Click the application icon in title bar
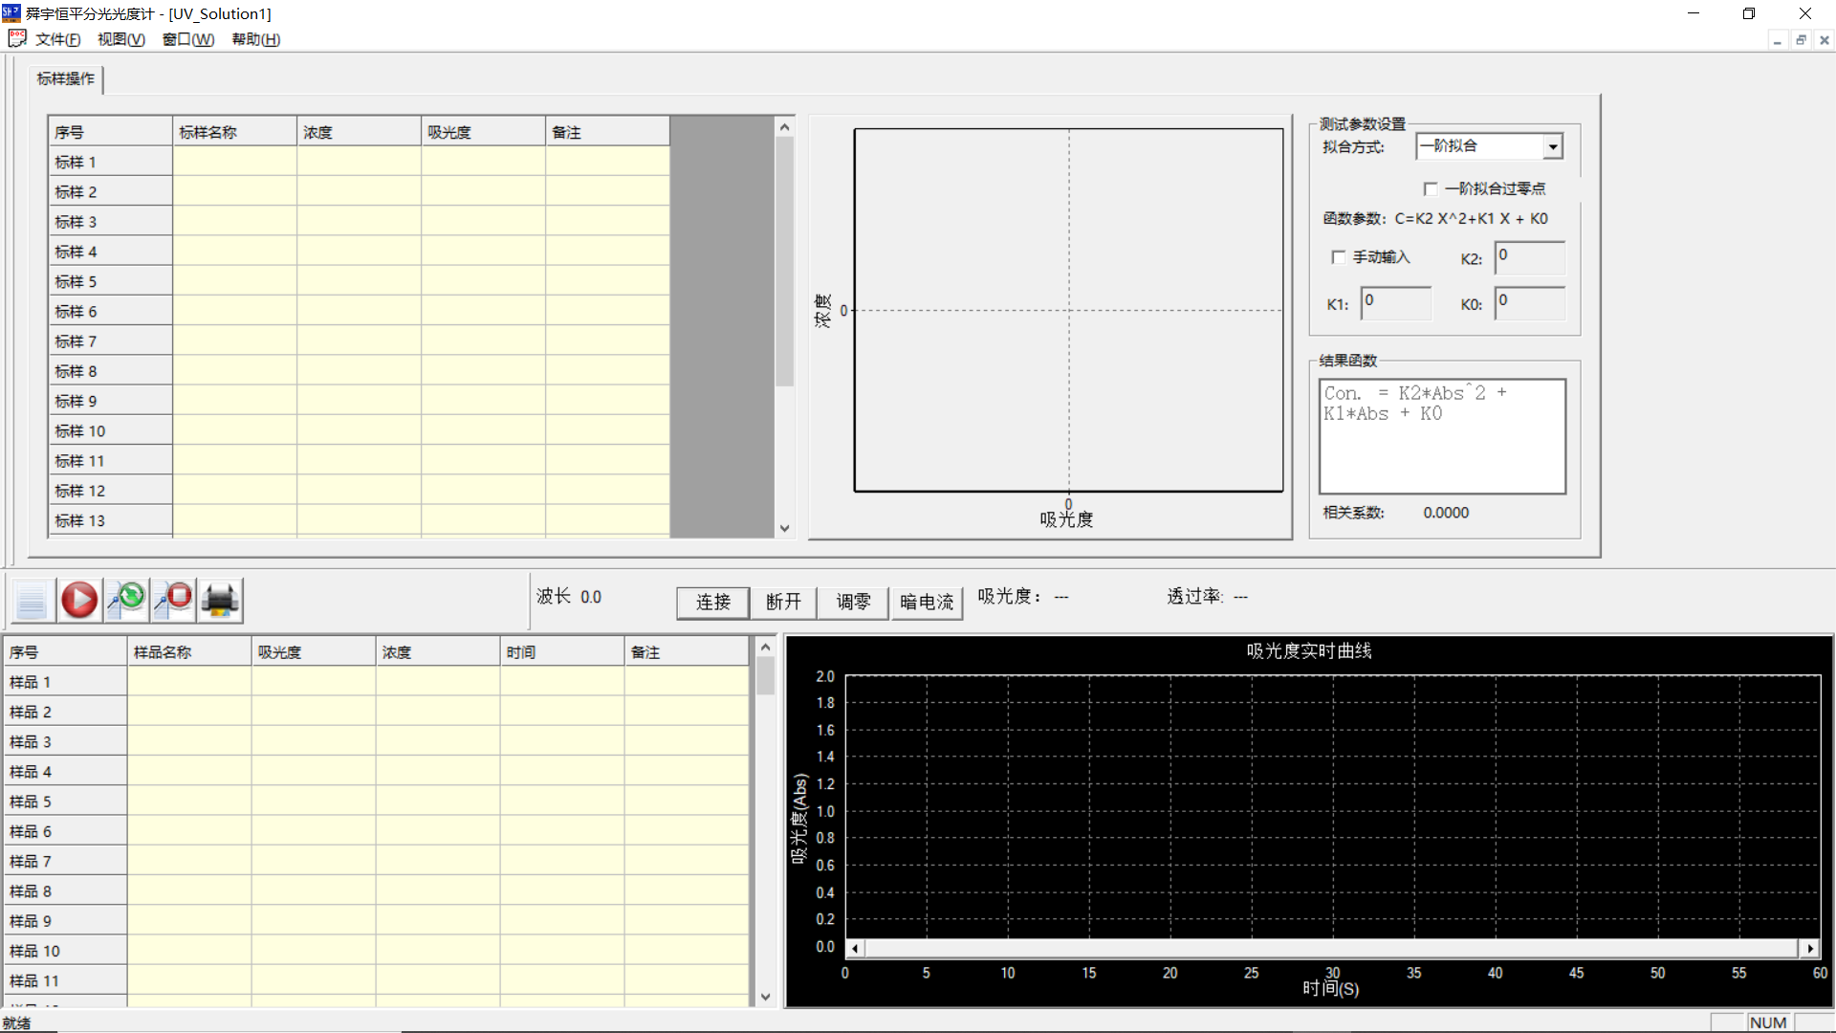The height and width of the screenshot is (1033, 1836). (11, 13)
